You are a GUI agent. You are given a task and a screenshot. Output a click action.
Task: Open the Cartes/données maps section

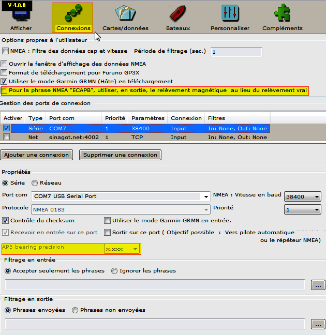click(x=125, y=17)
